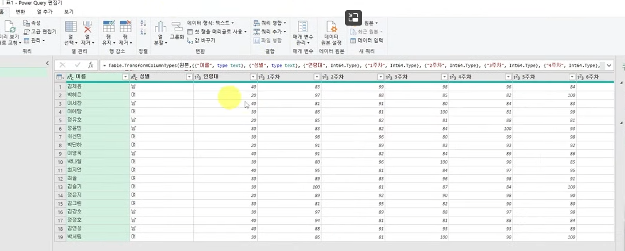Click the Keep Rows (행 유지) icon
Viewport: 625px width, 251px height.
point(109,27)
